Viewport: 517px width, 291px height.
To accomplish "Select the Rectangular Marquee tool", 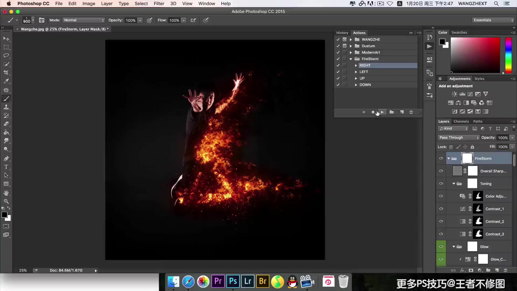I will click(6, 47).
